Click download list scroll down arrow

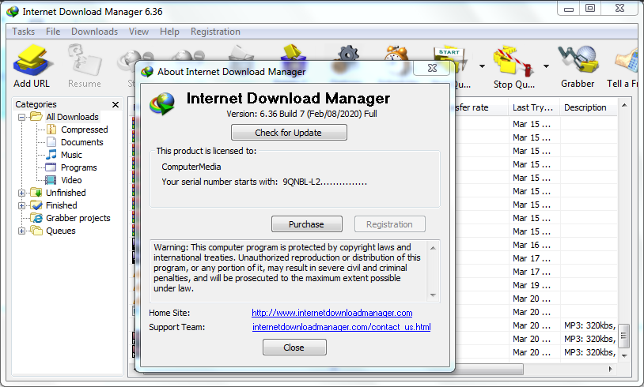click(x=624, y=356)
